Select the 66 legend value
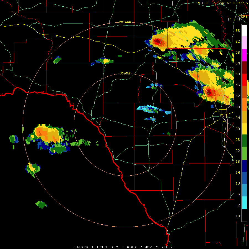Viewport: 249px width, 249px height. click(238, 31)
